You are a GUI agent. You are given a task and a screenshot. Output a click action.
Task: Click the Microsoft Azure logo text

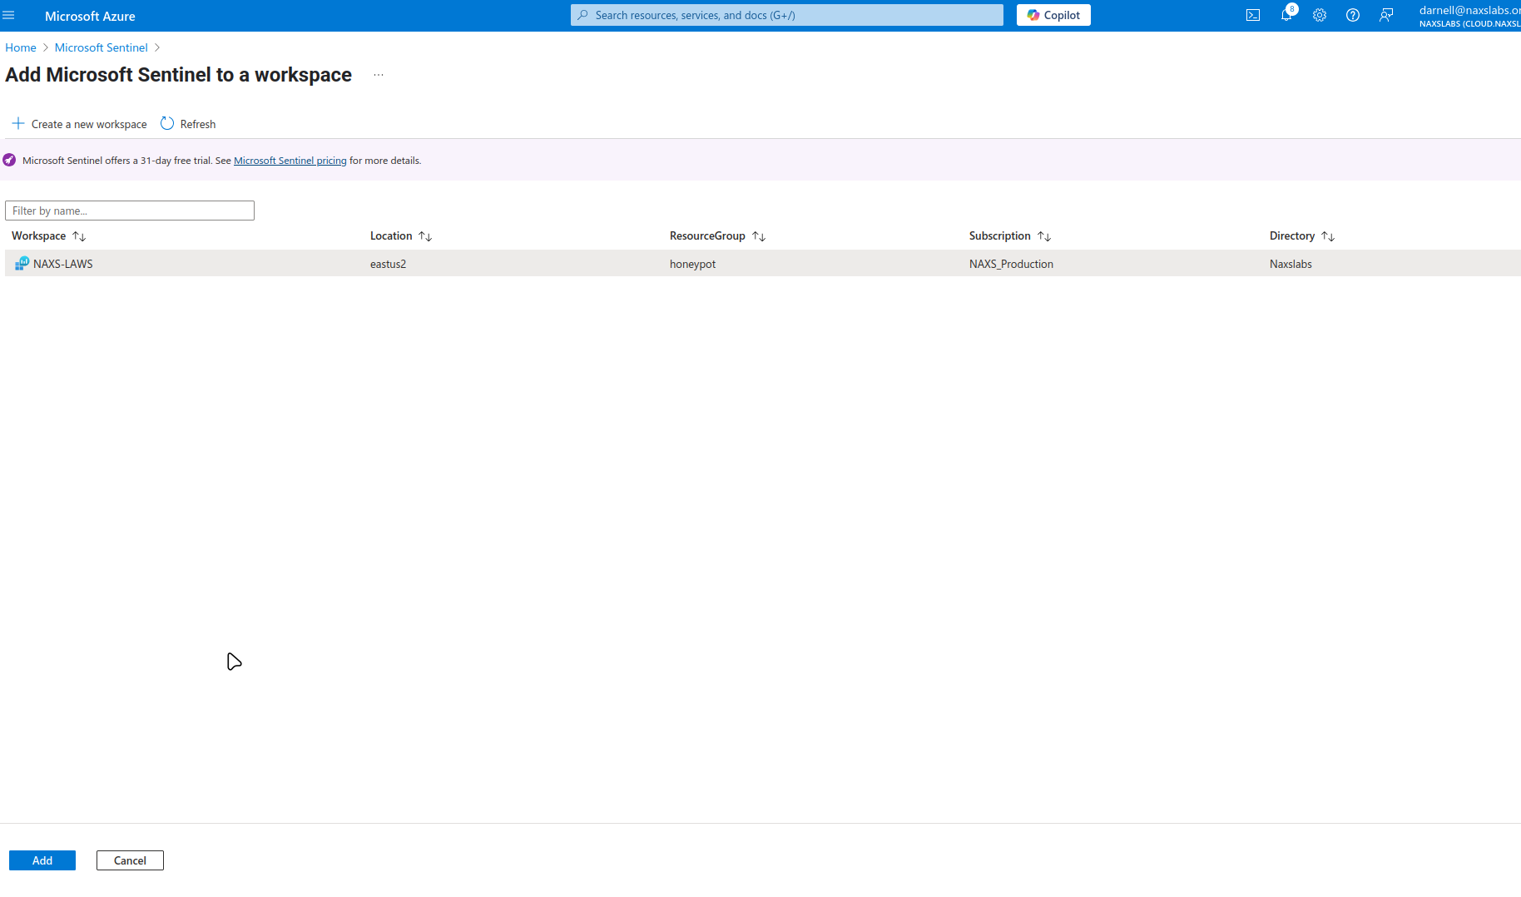point(90,16)
